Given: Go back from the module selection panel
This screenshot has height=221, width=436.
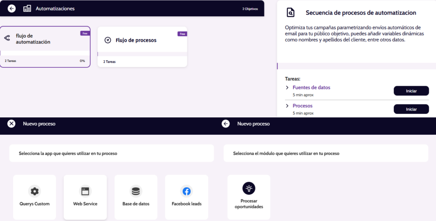Looking at the screenshot, I should click(x=226, y=124).
